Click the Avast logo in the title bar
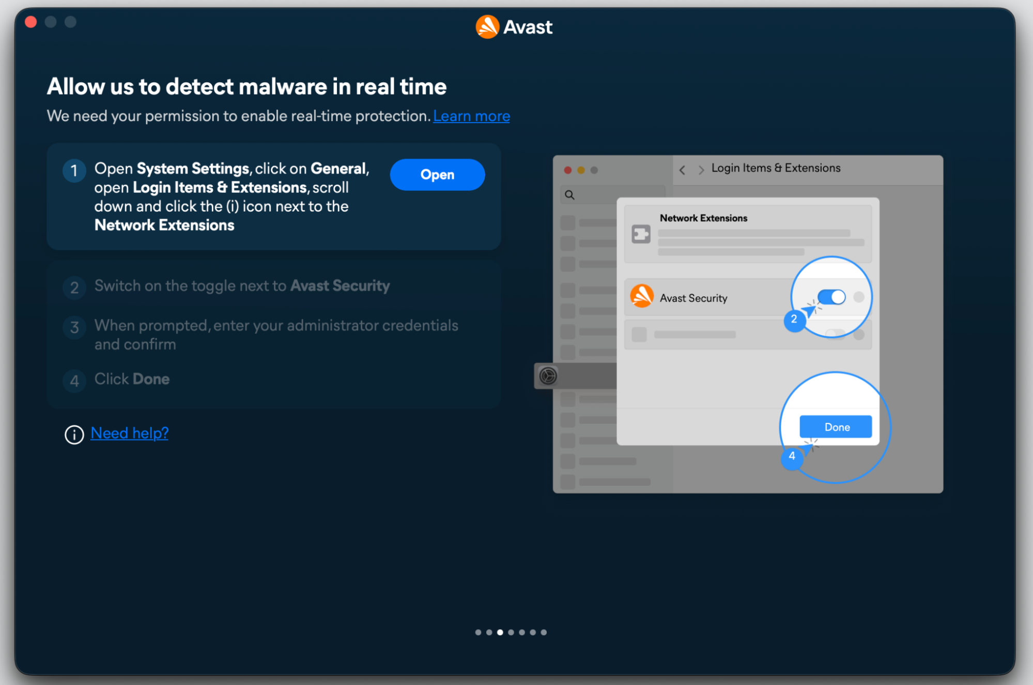The width and height of the screenshot is (1033, 685). click(x=514, y=27)
